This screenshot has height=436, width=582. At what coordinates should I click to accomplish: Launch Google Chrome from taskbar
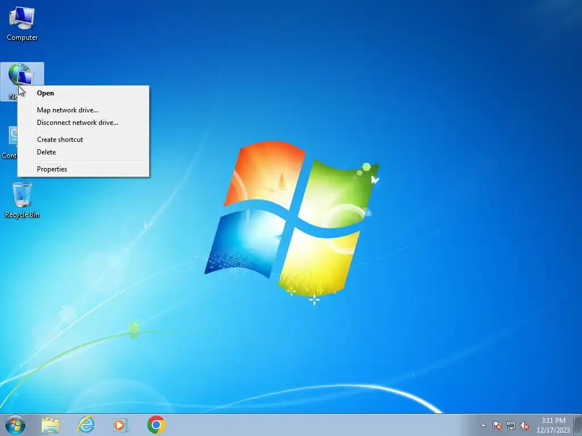pyautogui.click(x=156, y=425)
